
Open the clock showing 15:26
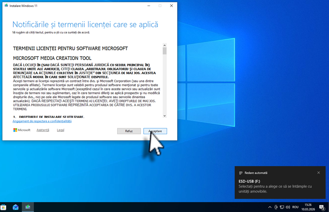coord(308,207)
